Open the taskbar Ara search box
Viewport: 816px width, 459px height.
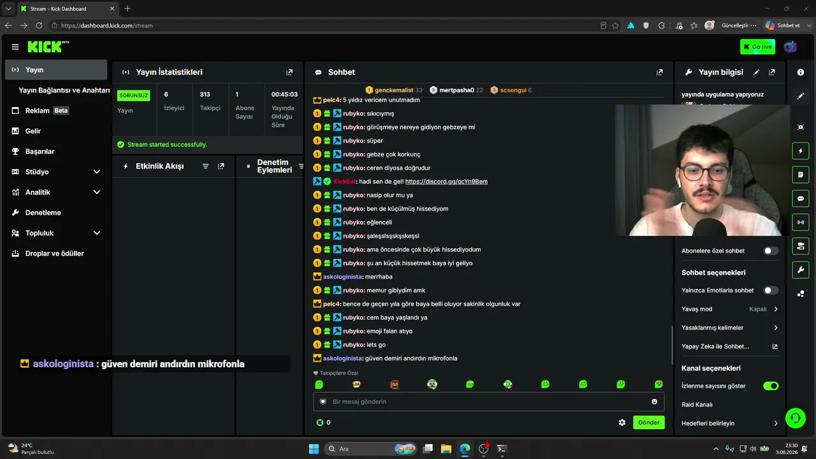[369, 449]
